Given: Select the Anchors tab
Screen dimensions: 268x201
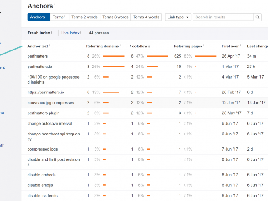Looking at the screenshot, I should pyautogui.click(x=38, y=17).
